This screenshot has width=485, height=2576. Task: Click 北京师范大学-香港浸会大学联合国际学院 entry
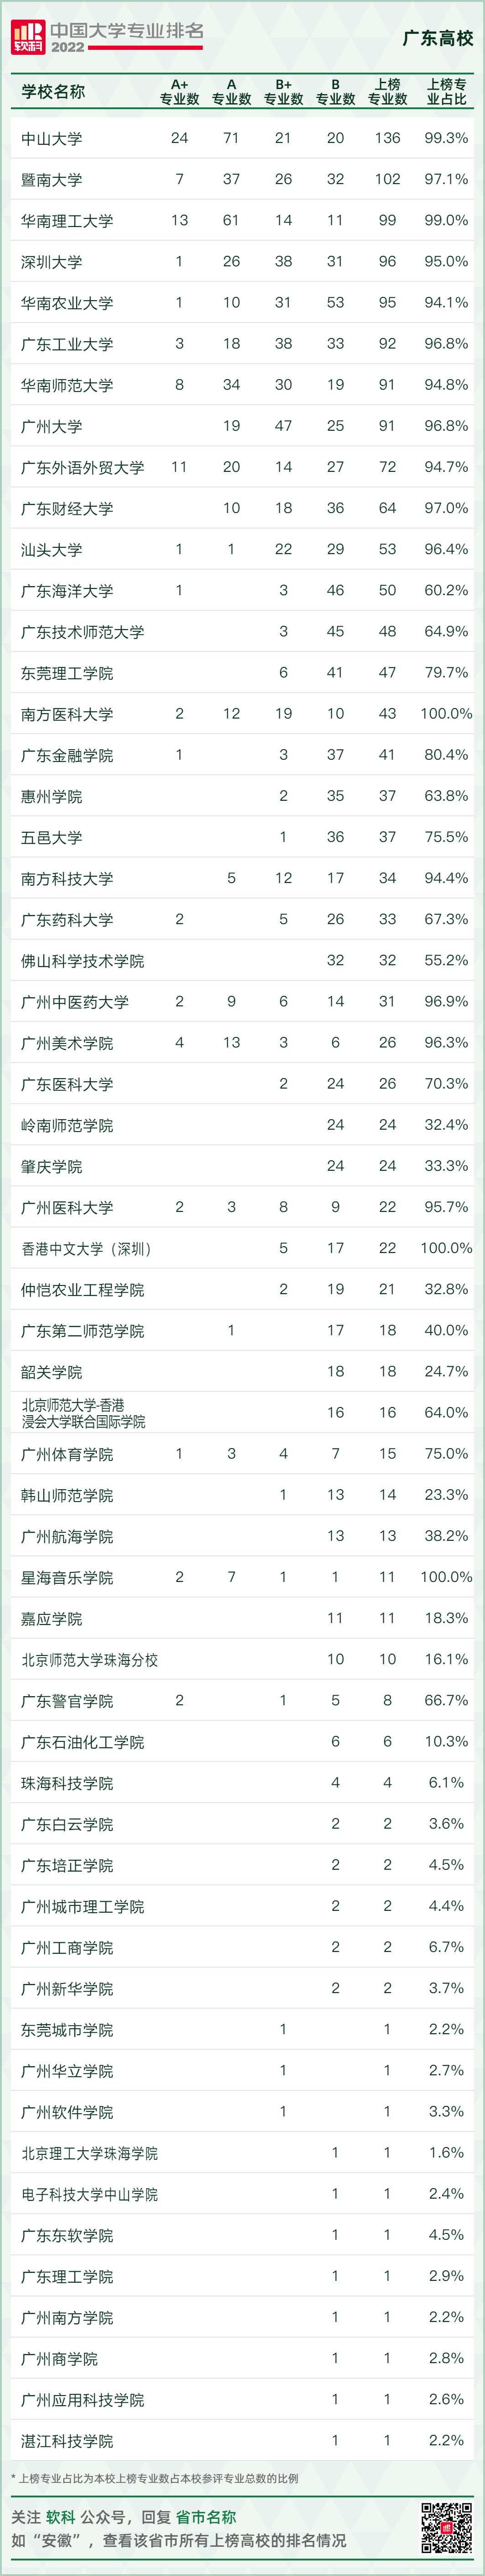coord(84,1413)
